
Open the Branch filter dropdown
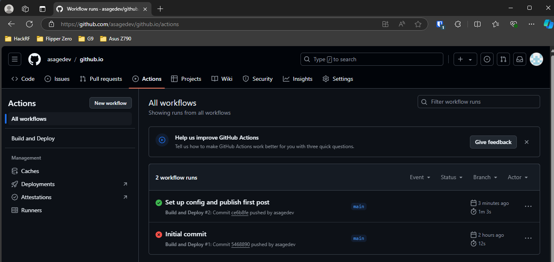485,177
